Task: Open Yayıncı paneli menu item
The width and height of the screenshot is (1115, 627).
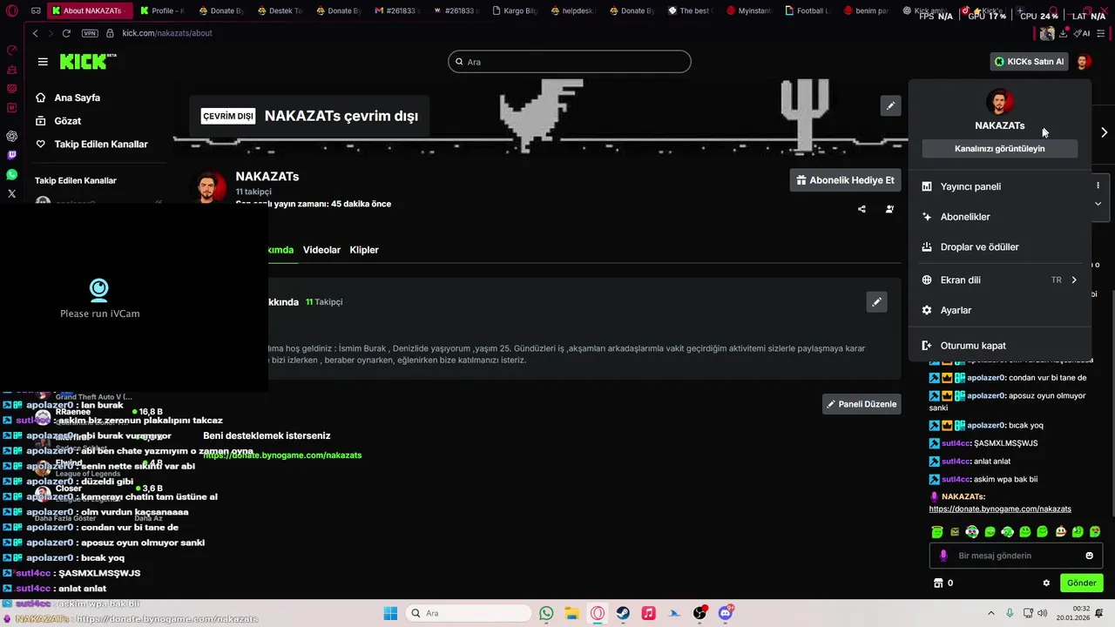Action: click(x=999, y=186)
